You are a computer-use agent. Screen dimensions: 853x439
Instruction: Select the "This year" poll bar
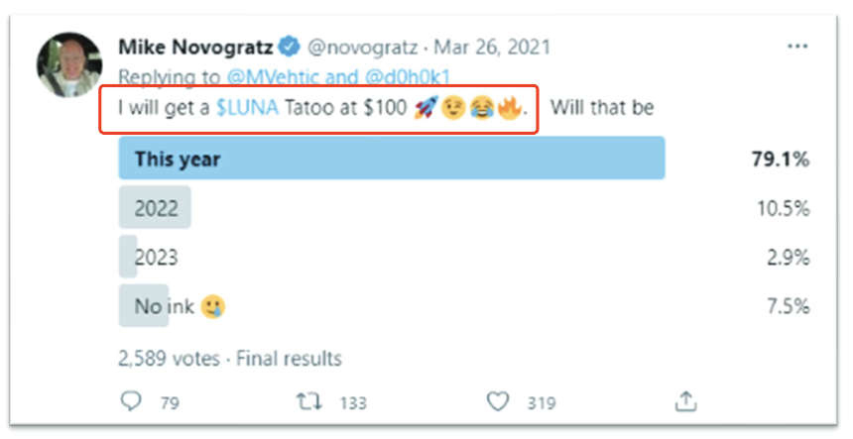click(391, 160)
